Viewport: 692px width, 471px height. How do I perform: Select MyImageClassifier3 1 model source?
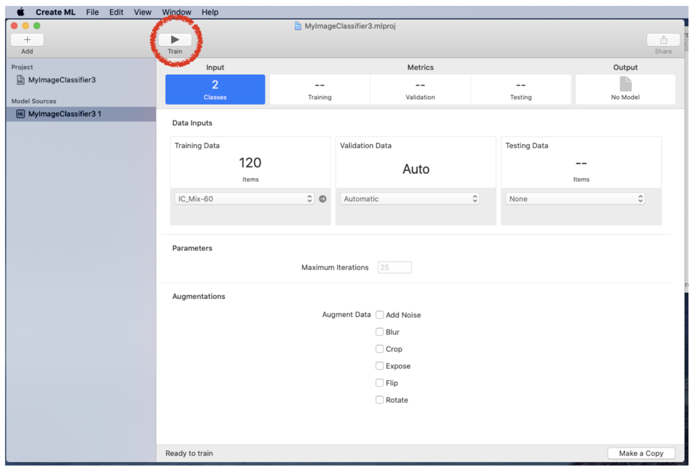tap(65, 114)
